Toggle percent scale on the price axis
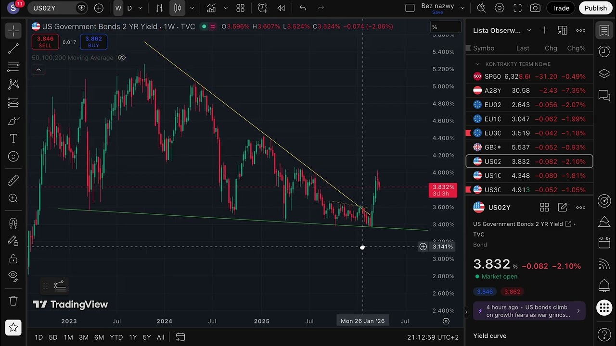616x346 pixels. (445, 27)
